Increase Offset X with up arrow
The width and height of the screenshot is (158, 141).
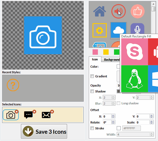(113, 115)
